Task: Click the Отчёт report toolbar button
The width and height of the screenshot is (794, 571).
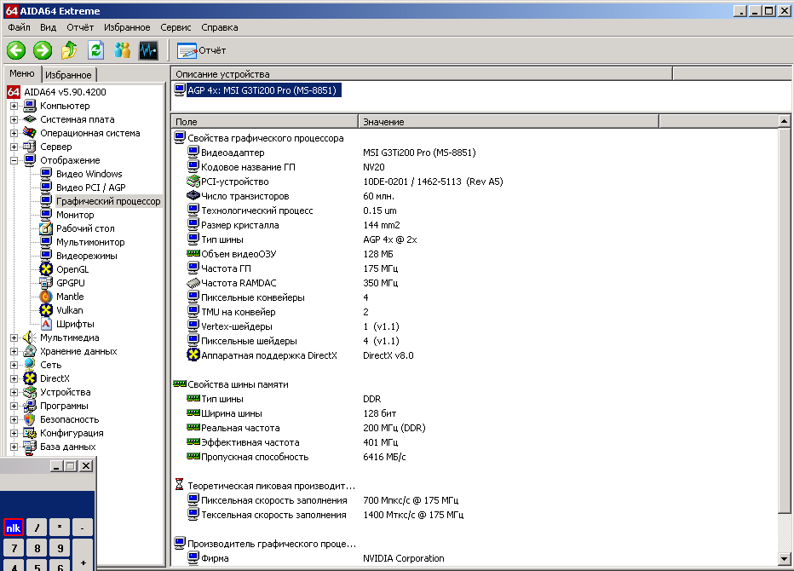Action: click(x=201, y=50)
